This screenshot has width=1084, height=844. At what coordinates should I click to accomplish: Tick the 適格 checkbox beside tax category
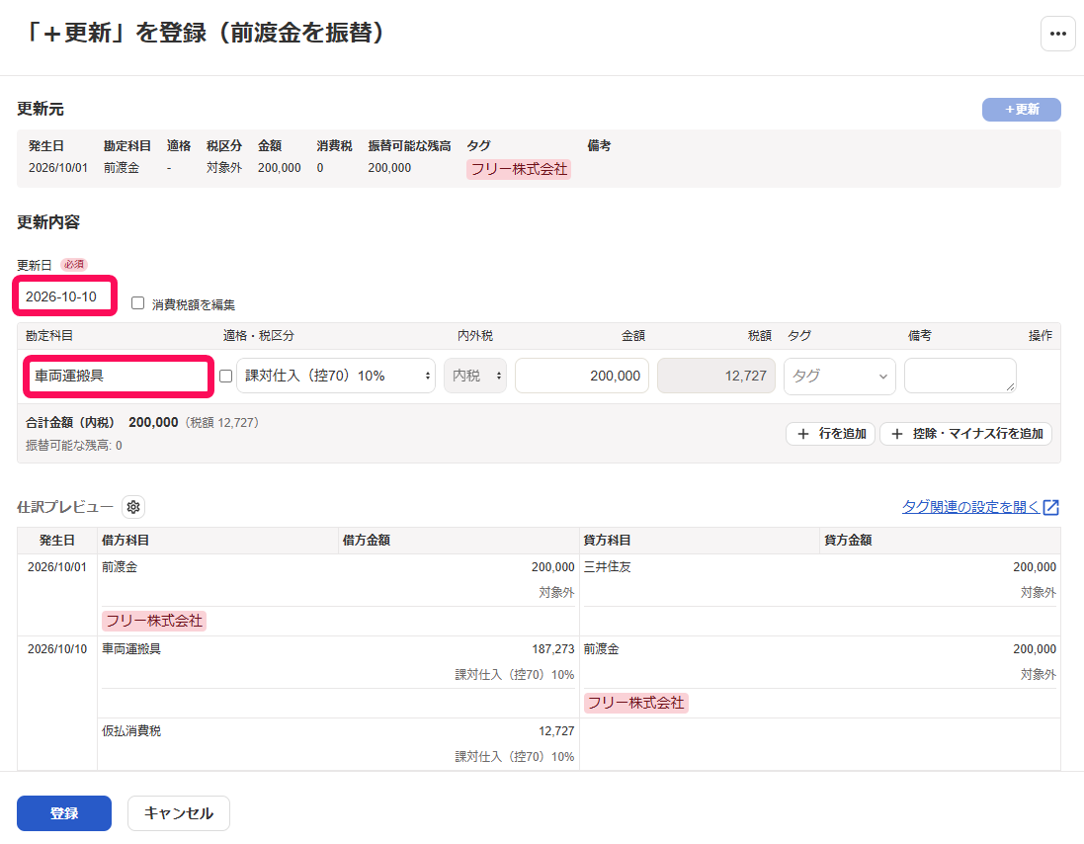[x=225, y=376]
